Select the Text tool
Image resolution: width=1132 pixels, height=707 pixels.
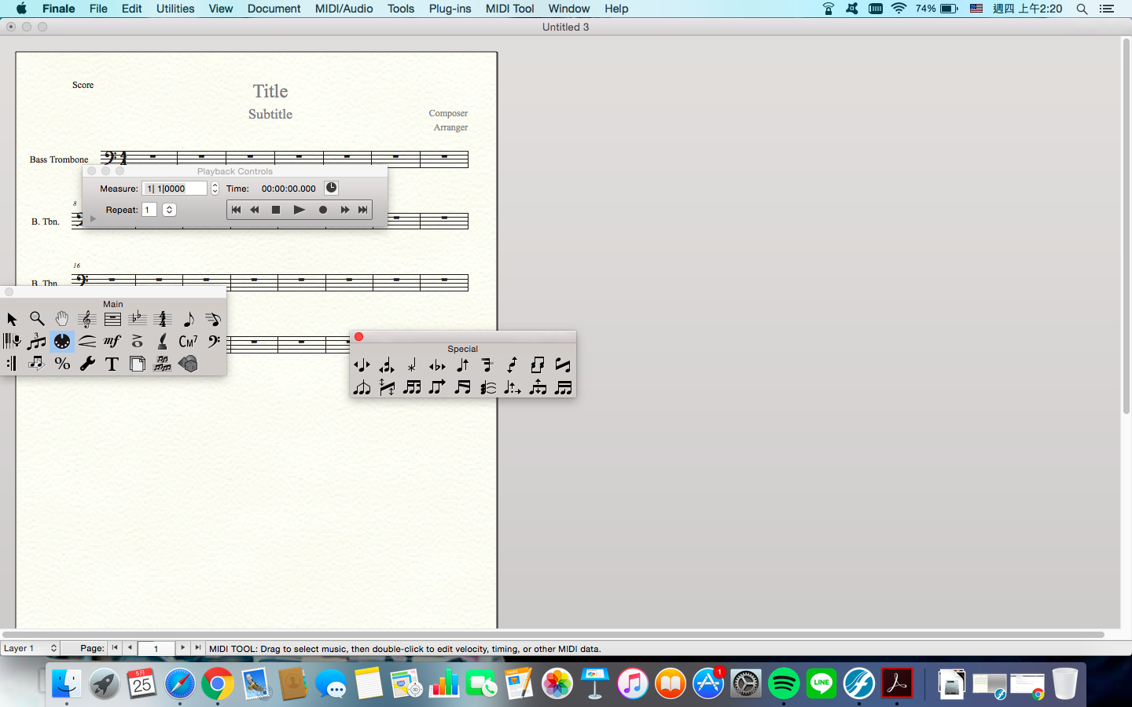coord(112,363)
